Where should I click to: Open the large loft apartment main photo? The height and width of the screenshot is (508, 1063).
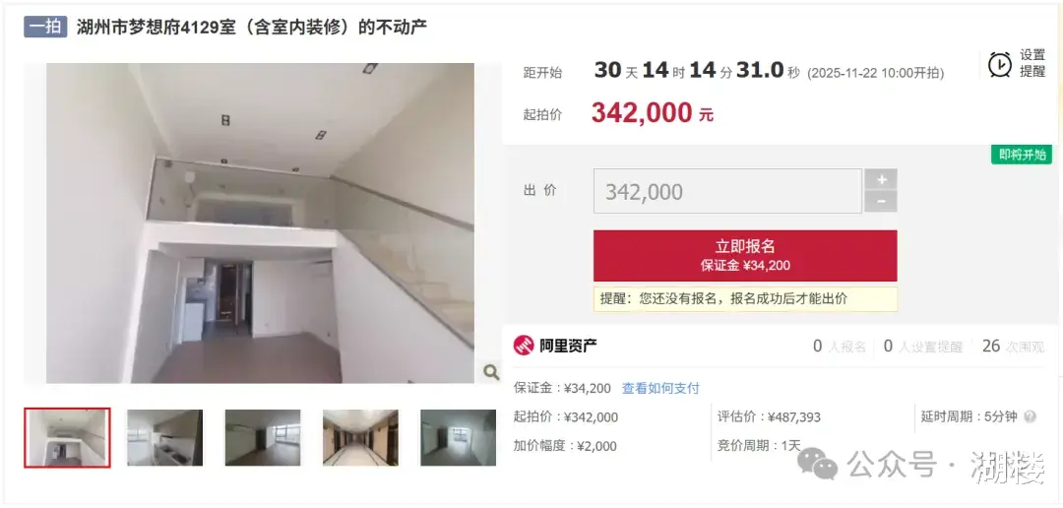(260, 223)
